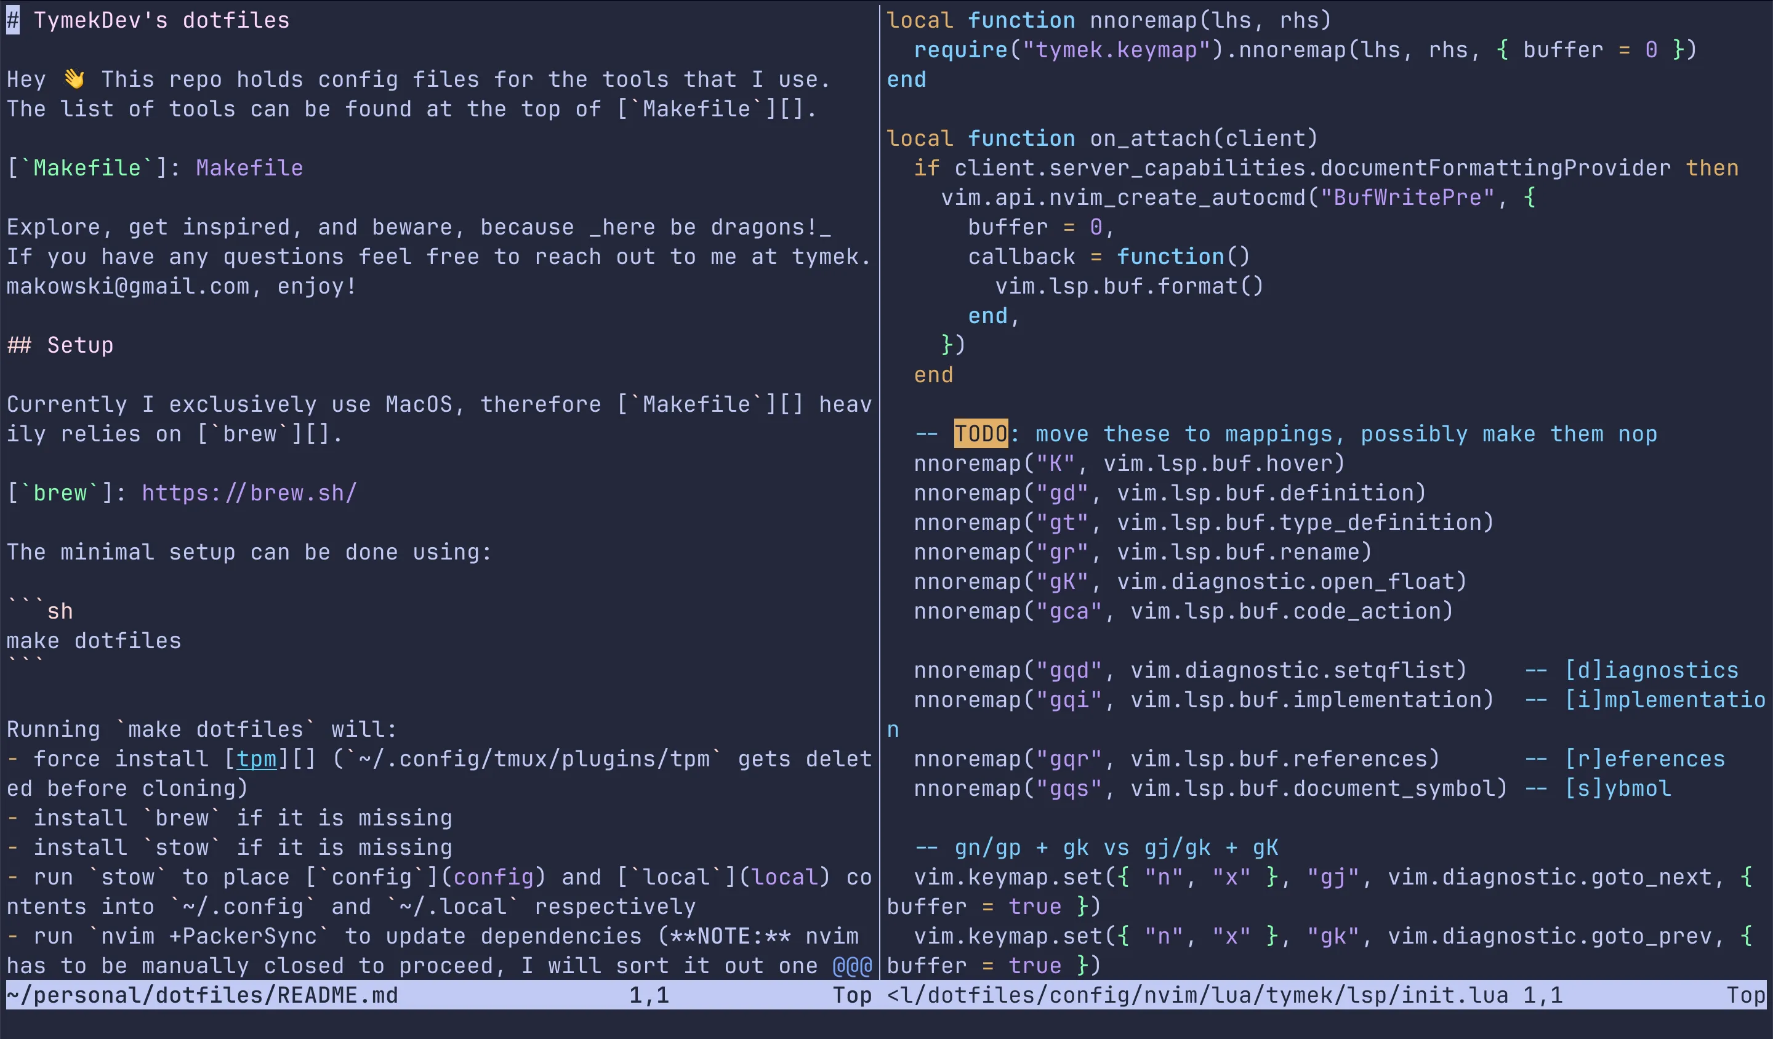Click the "TymekDev's dotfiles" heading
The width and height of the screenshot is (1773, 1039).
(161, 20)
